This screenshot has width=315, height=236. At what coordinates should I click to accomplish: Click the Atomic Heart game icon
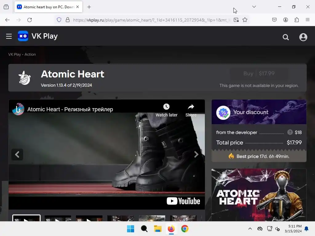coord(25,78)
